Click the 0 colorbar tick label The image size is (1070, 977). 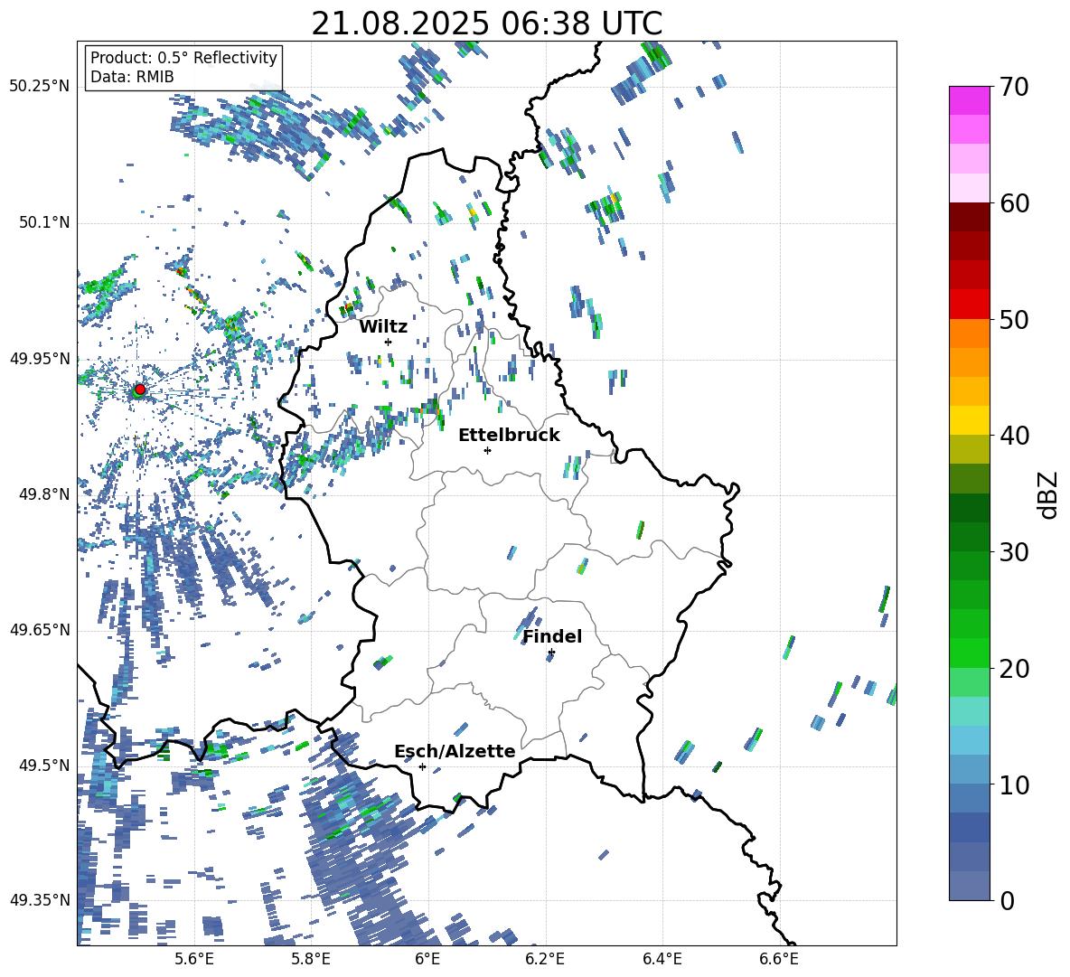tap(1007, 900)
